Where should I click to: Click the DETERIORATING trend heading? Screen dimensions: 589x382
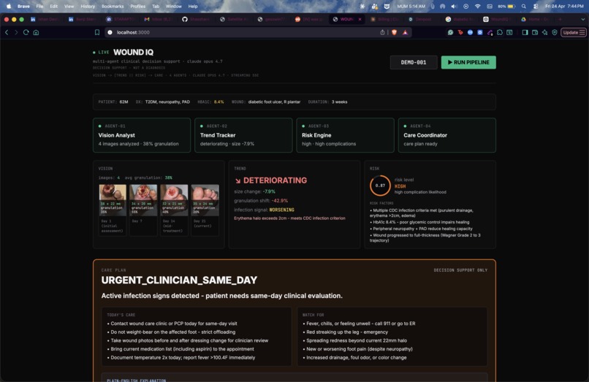(271, 180)
